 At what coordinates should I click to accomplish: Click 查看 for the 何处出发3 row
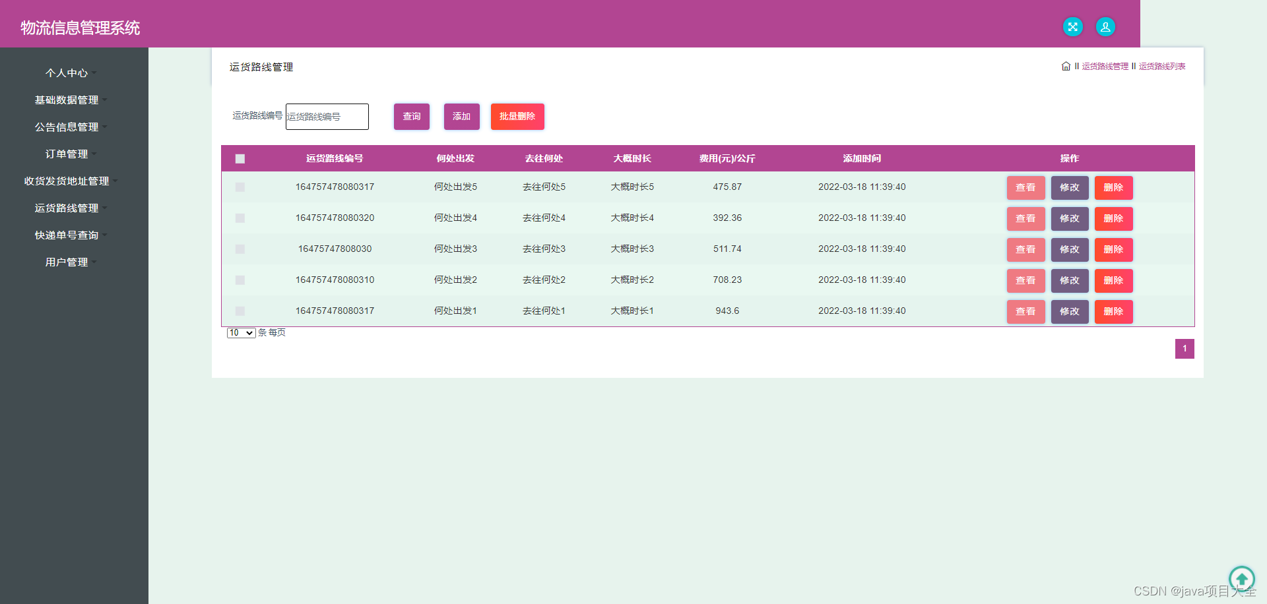pos(1025,250)
